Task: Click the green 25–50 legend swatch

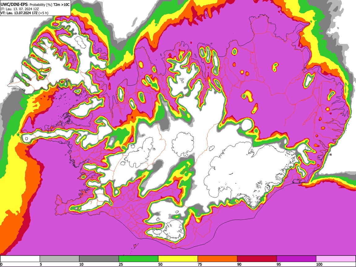Action: click(x=138, y=259)
